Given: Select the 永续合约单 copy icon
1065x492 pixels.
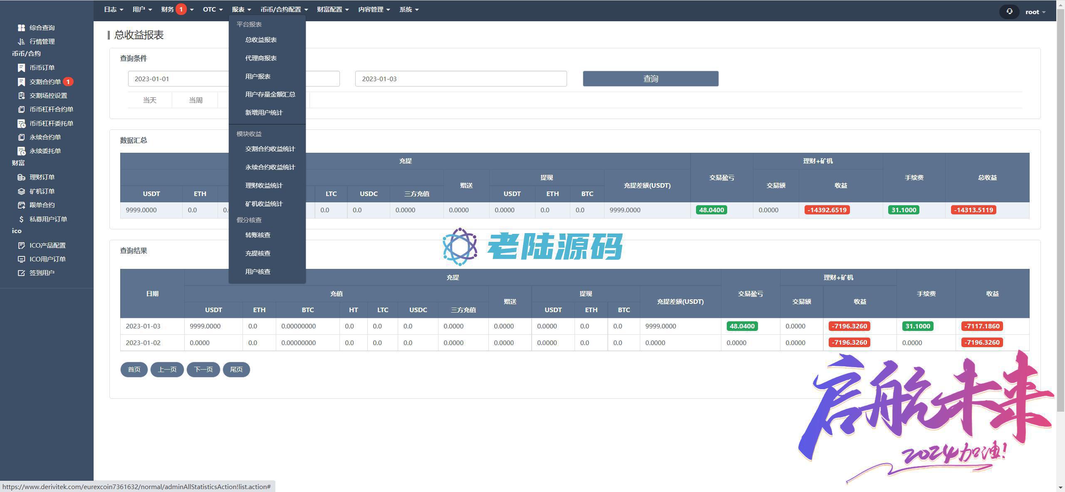Looking at the screenshot, I should [x=21, y=137].
